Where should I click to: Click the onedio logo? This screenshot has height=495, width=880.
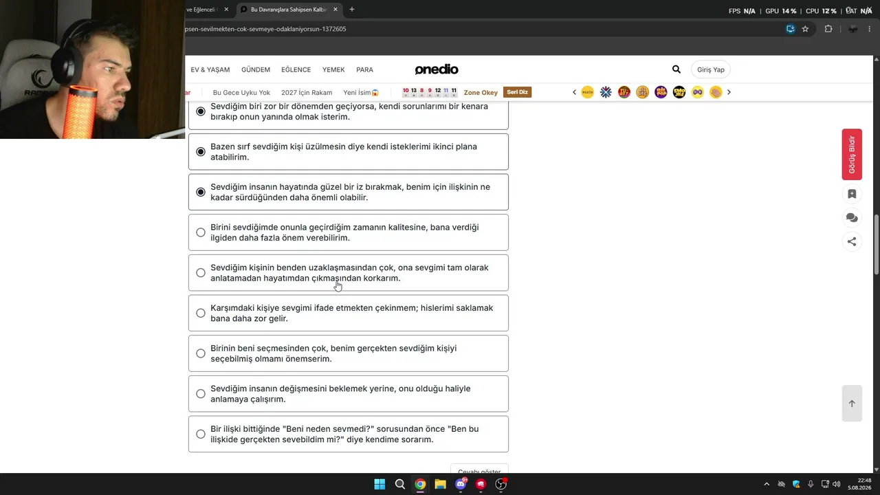(x=437, y=69)
